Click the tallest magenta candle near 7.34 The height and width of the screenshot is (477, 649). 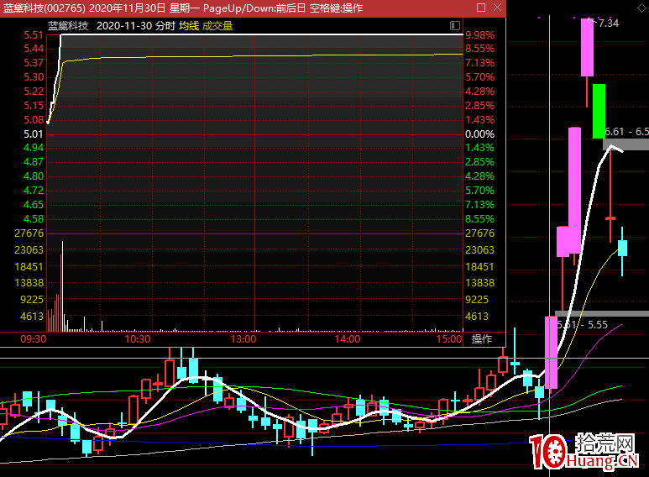pos(588,48)
